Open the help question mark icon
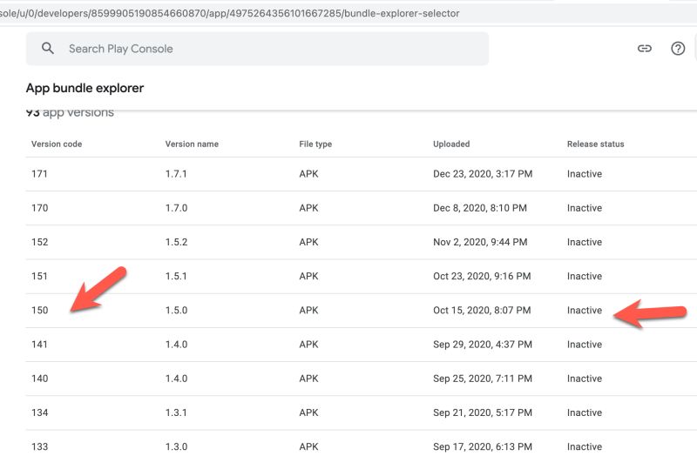697x456 pixels. tap(678, 49)
